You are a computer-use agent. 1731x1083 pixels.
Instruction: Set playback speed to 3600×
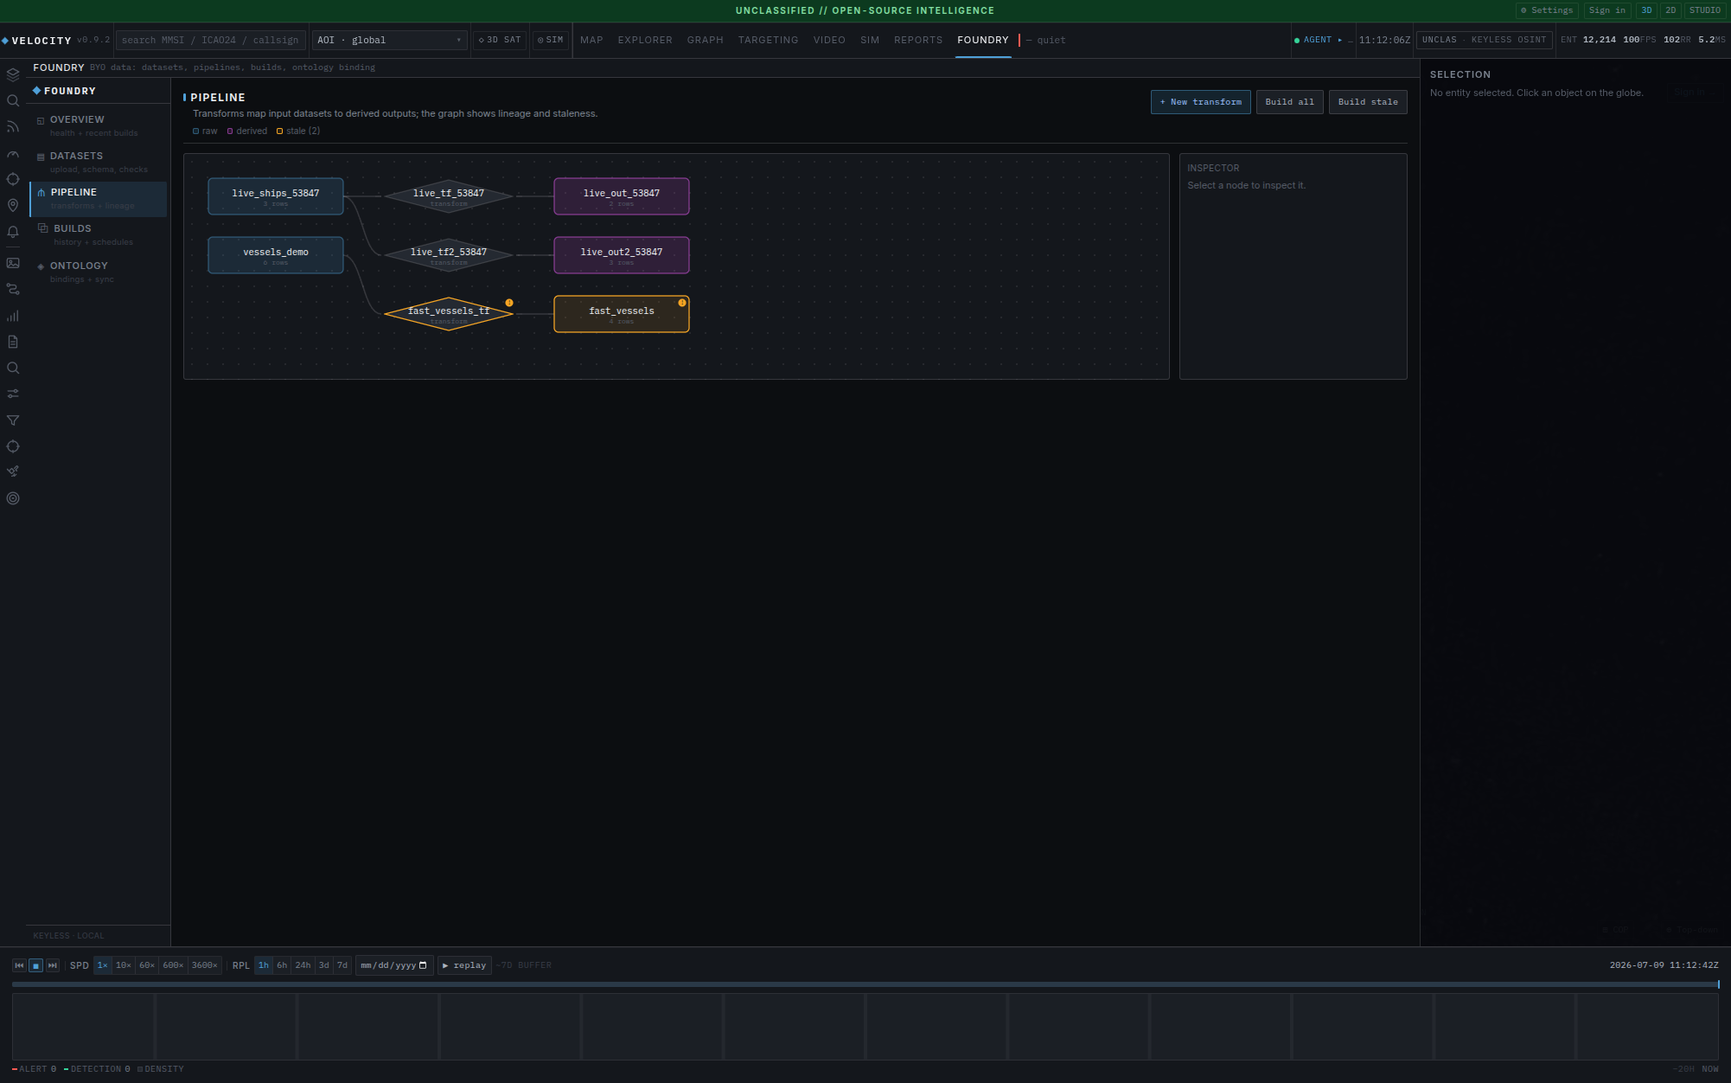(x=205, y=965)
